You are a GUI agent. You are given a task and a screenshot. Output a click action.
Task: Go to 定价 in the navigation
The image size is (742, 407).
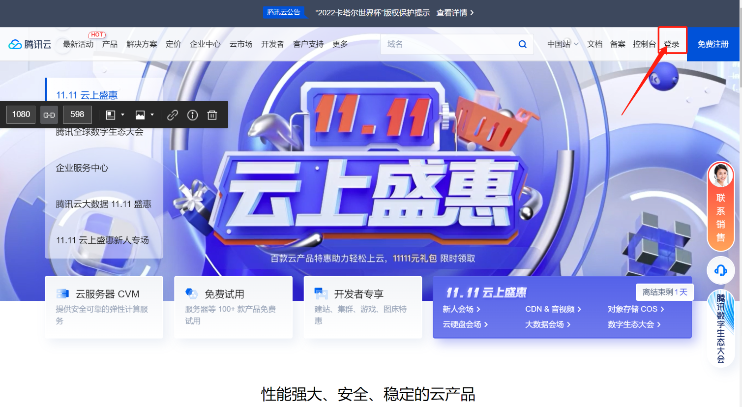click(x=174, y=44)
